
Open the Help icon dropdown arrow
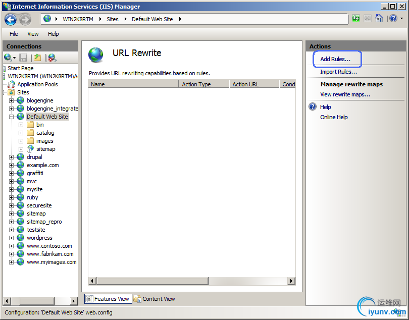[x=402, y=19]
